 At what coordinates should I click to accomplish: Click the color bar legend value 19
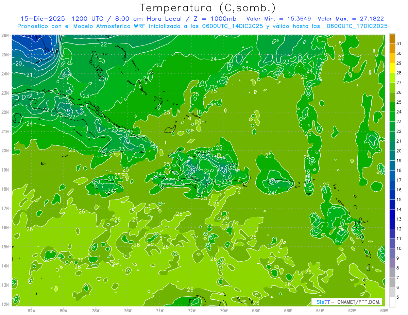(399, 160)
